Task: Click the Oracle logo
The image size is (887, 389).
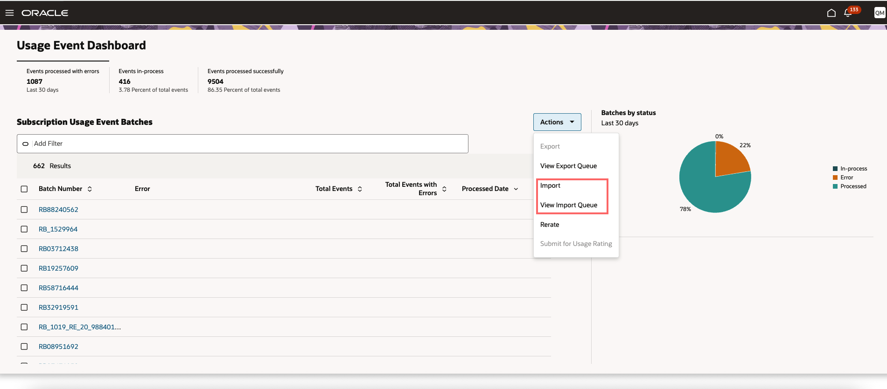Action: click(45, 13)
